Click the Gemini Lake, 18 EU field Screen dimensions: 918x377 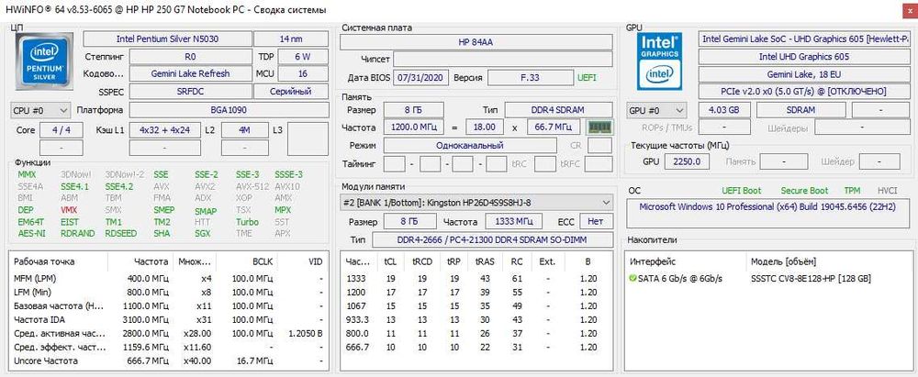tap(804, 74)
